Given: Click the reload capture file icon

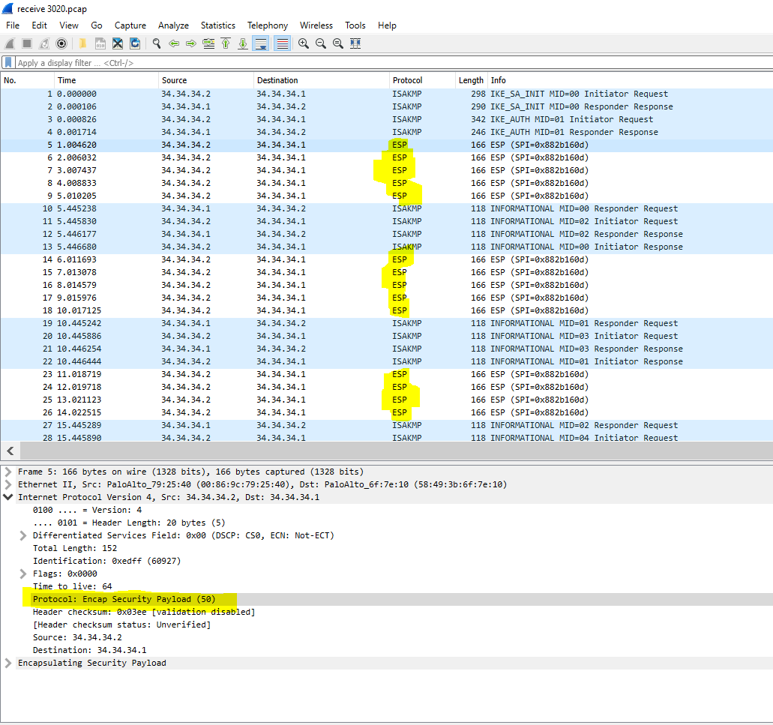Looking at the screenshot, I should click(x=135, y=43).
